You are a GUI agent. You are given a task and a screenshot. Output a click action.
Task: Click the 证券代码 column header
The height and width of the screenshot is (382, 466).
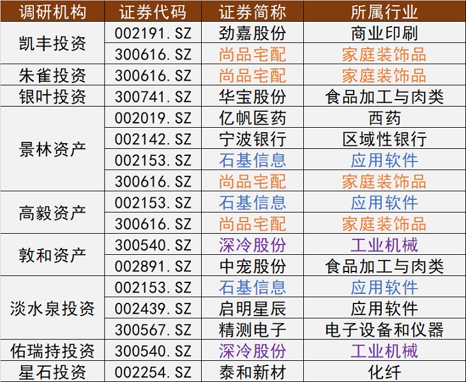point(153,11)
